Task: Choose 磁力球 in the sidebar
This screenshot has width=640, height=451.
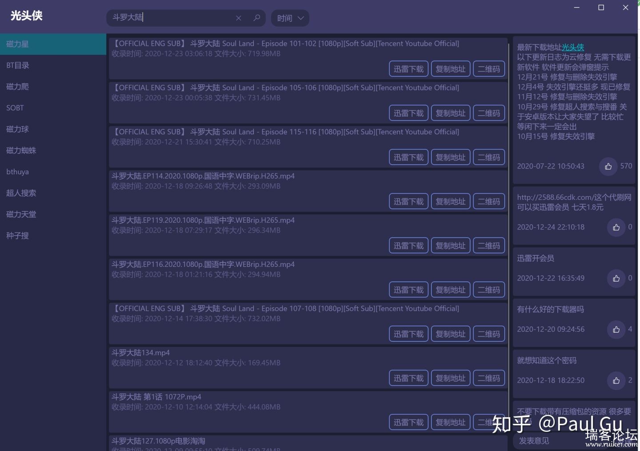Action: (53, 129)
